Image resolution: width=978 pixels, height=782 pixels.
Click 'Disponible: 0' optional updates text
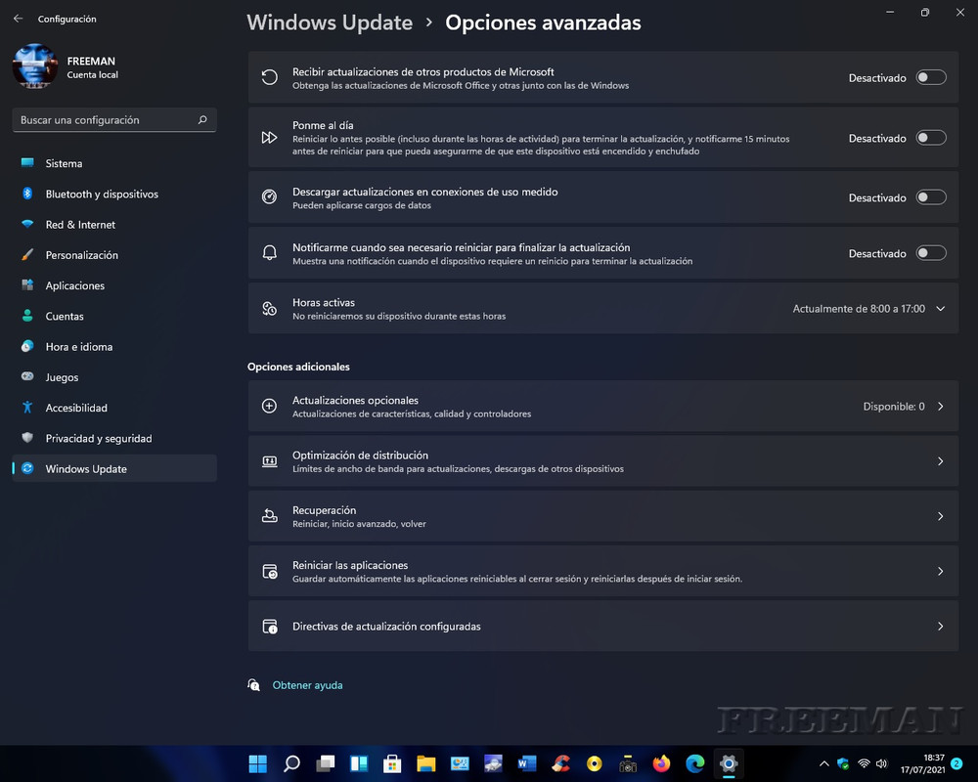pos(894,407)
